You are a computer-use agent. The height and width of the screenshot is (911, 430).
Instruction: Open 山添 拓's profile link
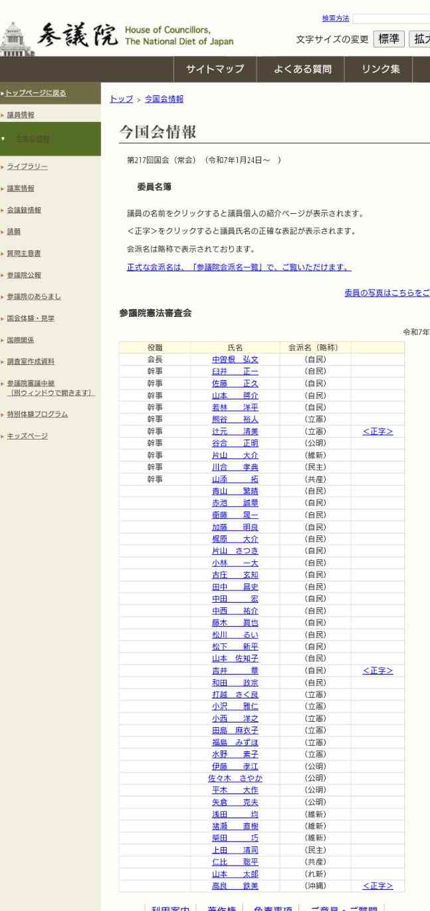[x=235, y=479]
